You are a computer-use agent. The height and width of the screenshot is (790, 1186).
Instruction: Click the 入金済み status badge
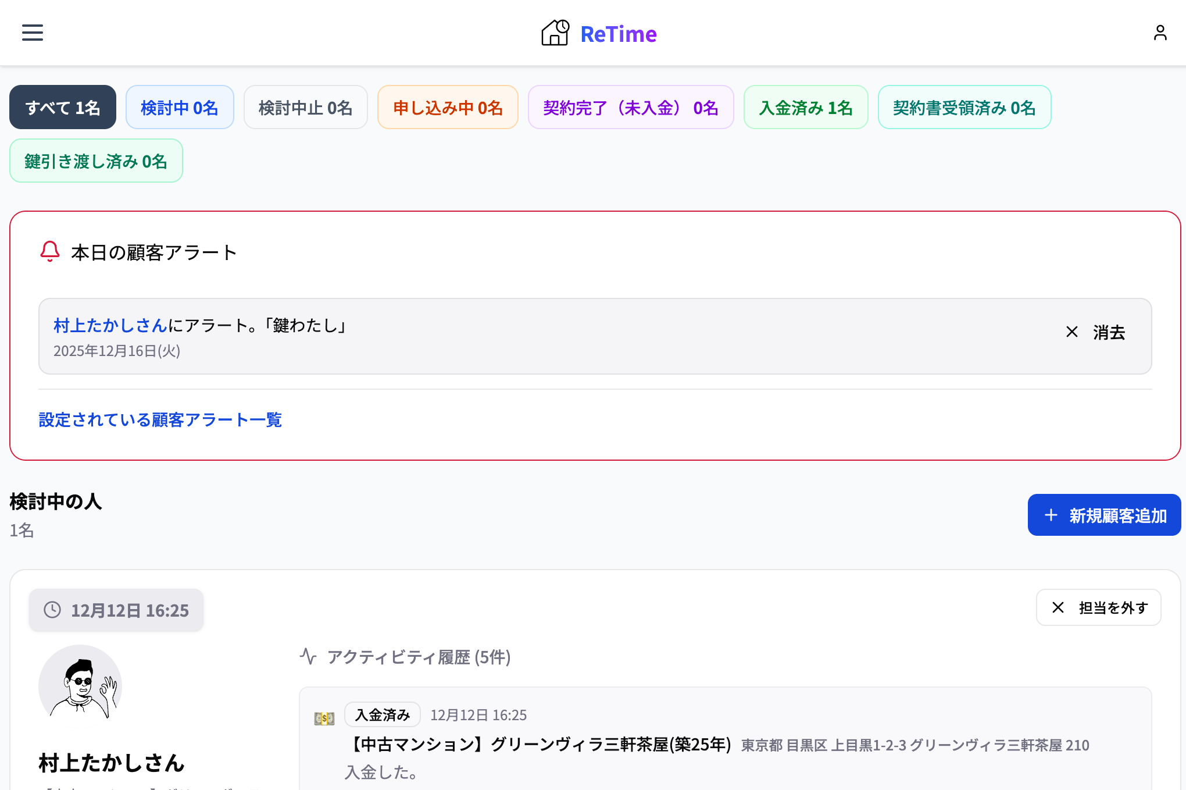pos(383,714)
